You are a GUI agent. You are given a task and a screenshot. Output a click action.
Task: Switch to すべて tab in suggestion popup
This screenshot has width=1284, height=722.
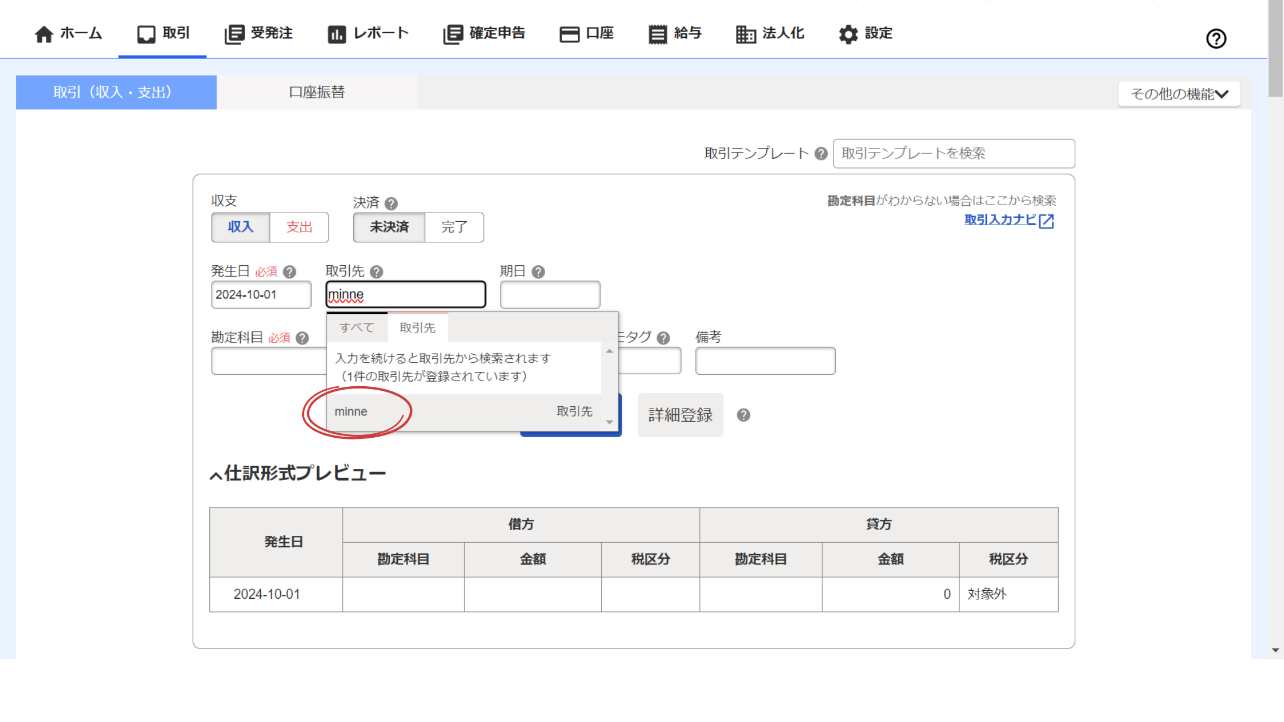pyautogui.click(x=357, y=328)
